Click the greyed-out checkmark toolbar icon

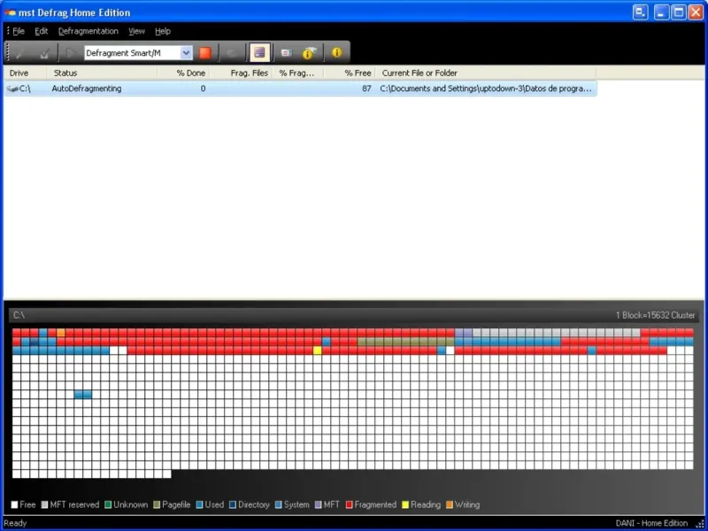[44, 53]
